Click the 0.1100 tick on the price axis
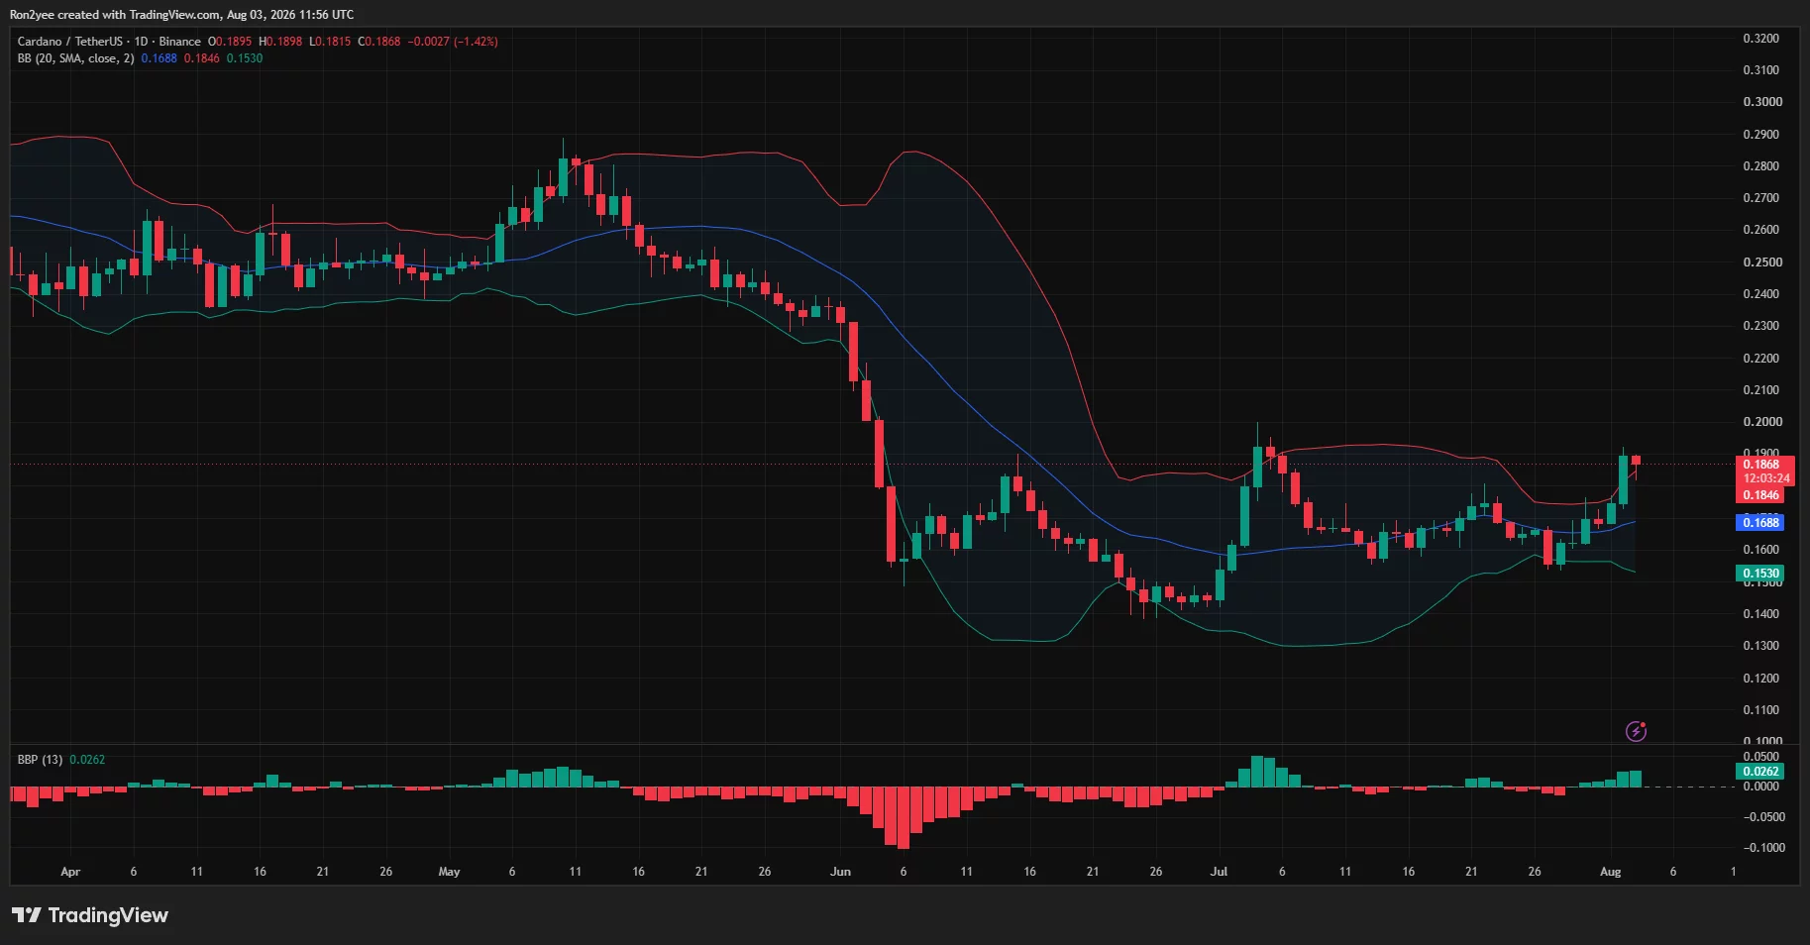Image resolution: width=1810 pixels, height=945 pixels. coord(1761,710)
